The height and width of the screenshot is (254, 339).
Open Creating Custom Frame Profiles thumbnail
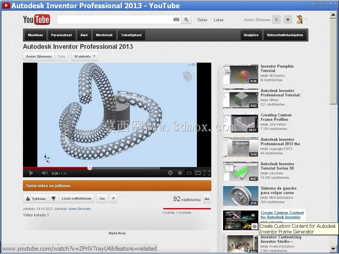tap(241, 123)
